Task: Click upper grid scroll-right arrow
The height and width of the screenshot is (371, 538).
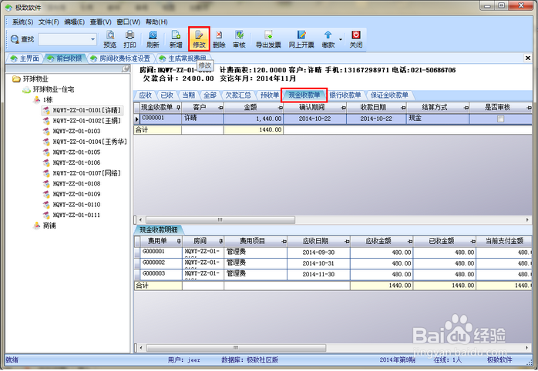Action: point(527,219)
